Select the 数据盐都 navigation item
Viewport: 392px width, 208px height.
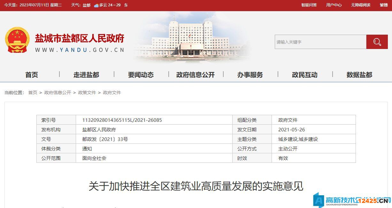(359, 74)
